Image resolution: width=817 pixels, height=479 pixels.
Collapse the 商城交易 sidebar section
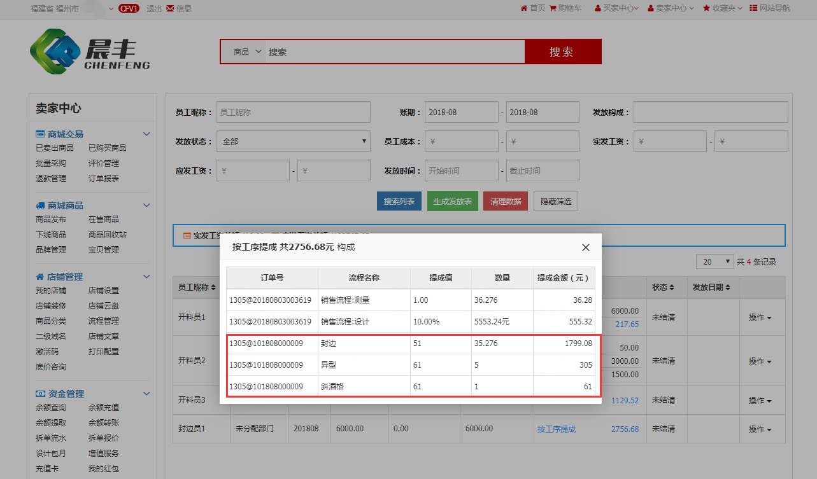click(146, 134)
